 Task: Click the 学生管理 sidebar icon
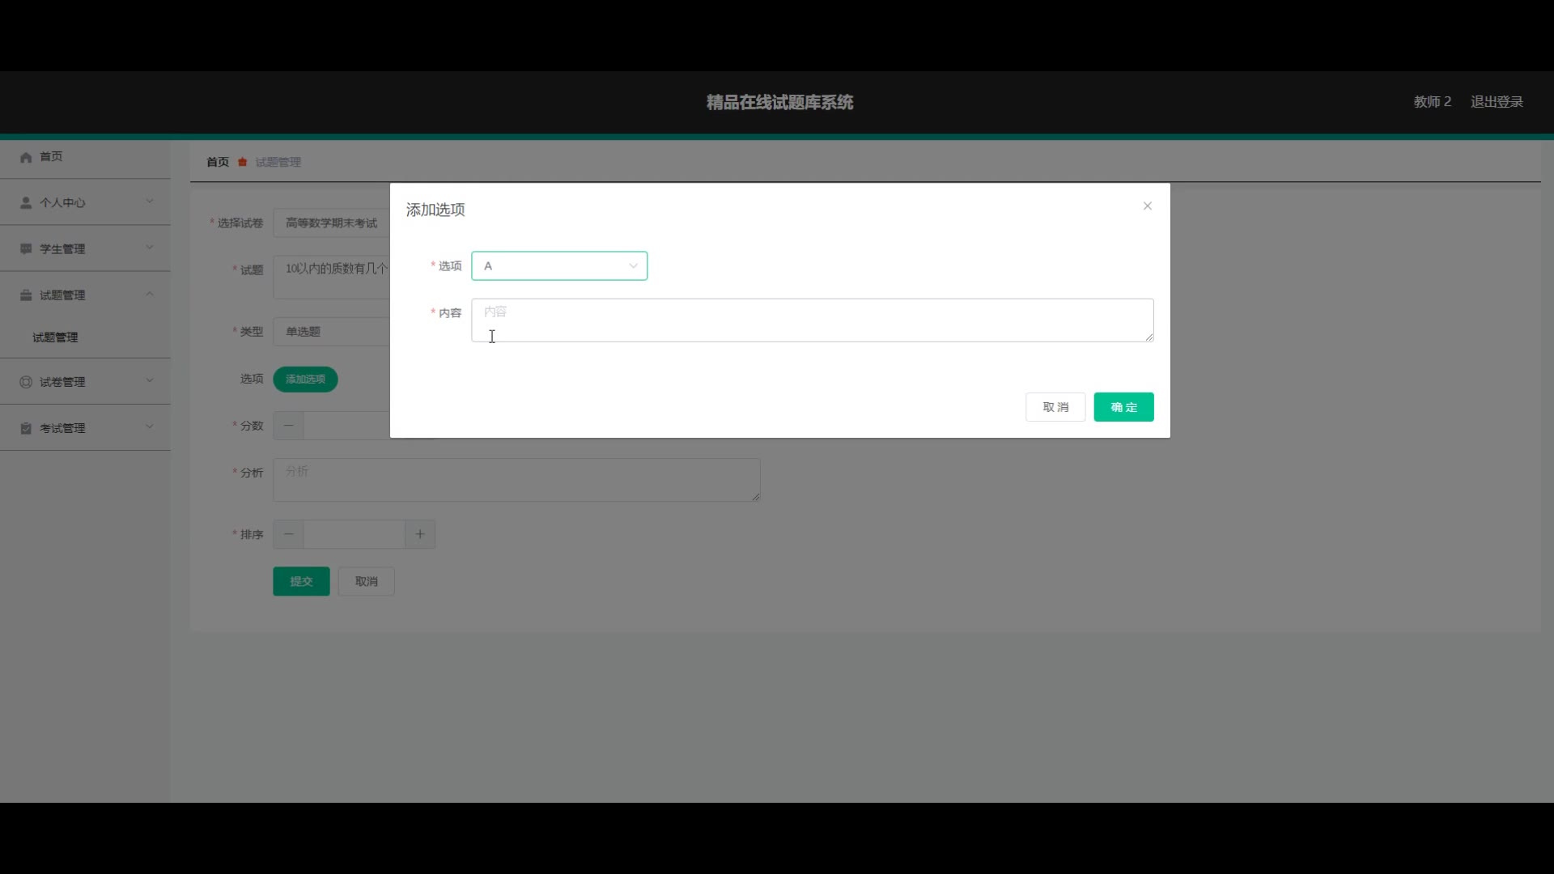pos(26,248)
